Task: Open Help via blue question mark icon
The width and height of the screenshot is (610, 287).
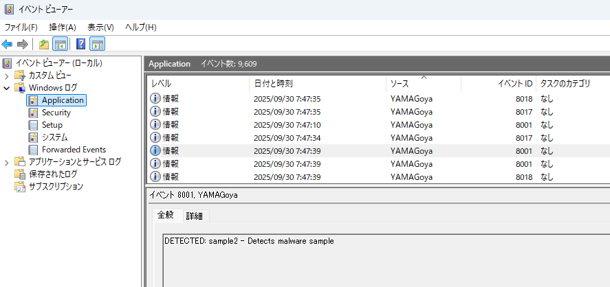Action: point(81,45)
